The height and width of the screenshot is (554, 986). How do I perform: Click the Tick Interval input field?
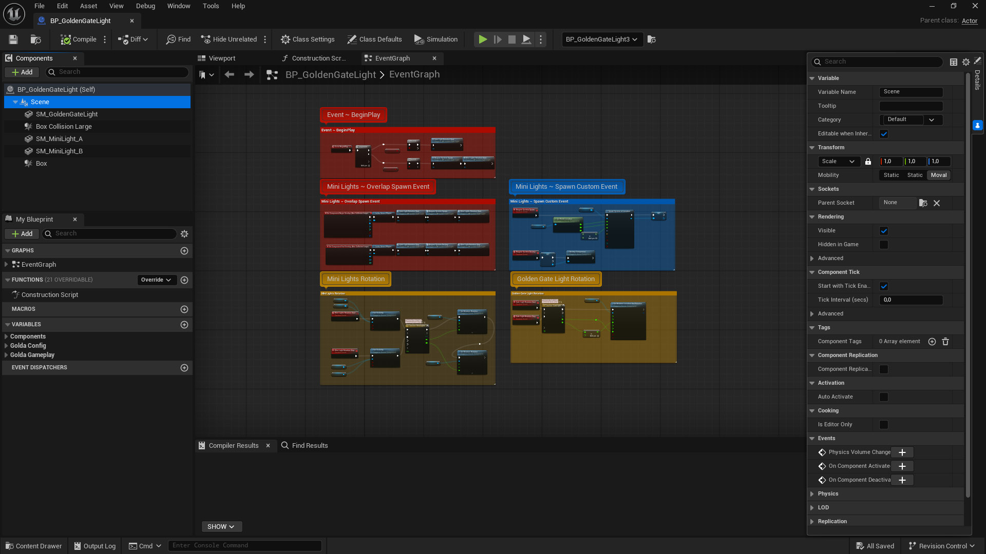pyautogui.click(x=911, y=300)
